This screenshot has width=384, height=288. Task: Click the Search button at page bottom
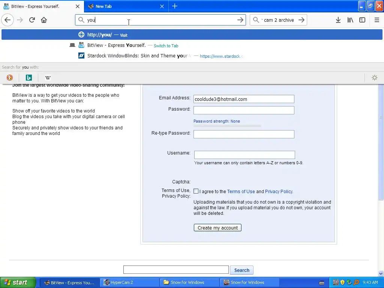pos(242,270)
